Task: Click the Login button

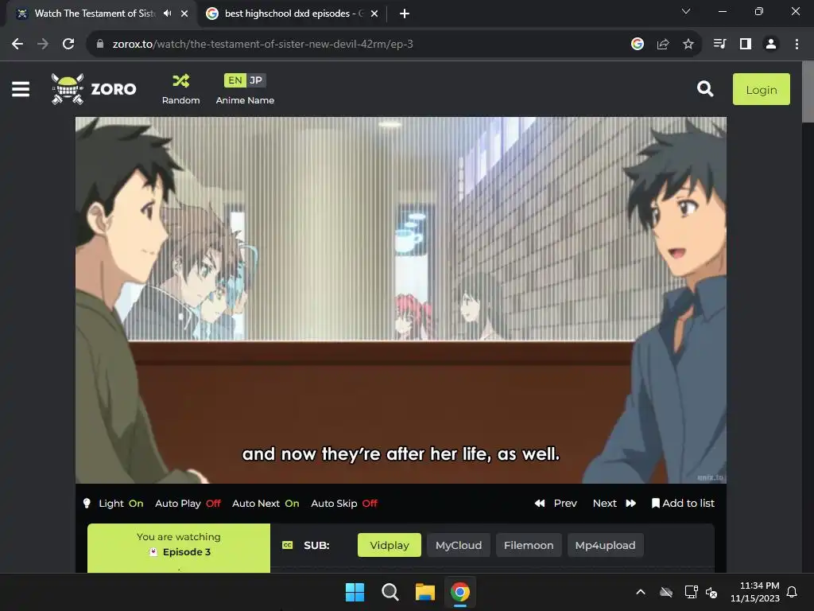Action: 761,89
